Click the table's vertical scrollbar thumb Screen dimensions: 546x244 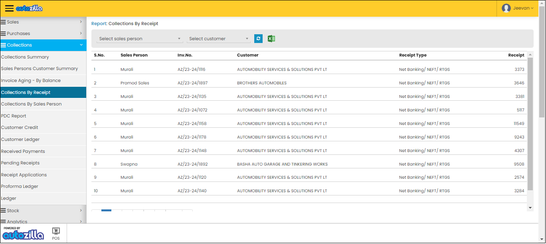pos(530,124)
